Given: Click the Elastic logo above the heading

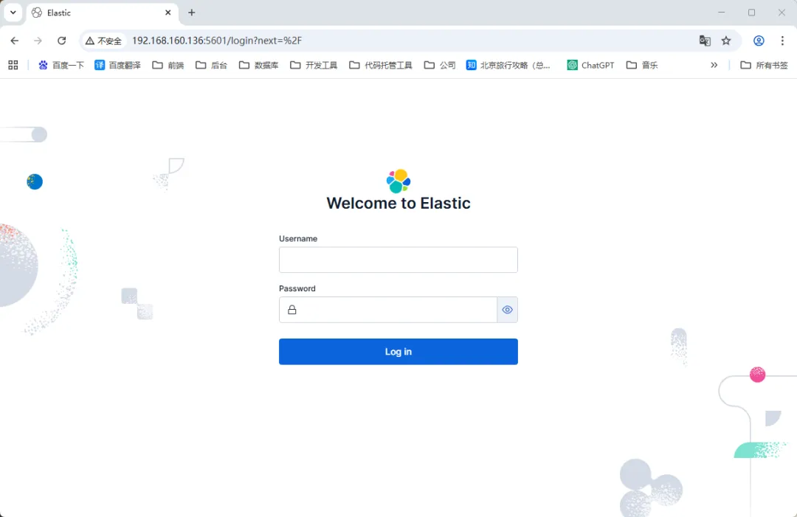Looking at the screenshot, I should point(398,181).
